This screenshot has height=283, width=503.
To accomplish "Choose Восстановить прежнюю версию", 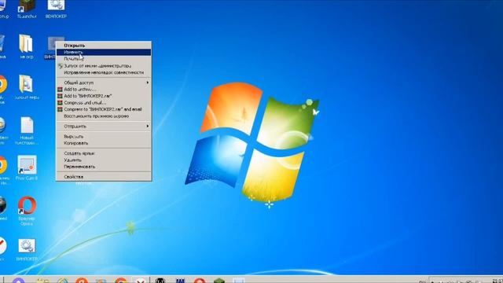I will 104,116.
